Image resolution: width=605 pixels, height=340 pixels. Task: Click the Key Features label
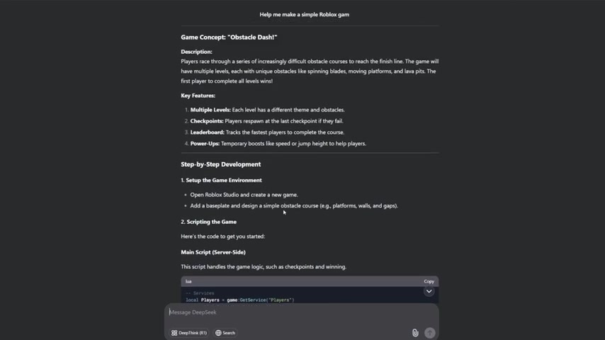point(198,96)
